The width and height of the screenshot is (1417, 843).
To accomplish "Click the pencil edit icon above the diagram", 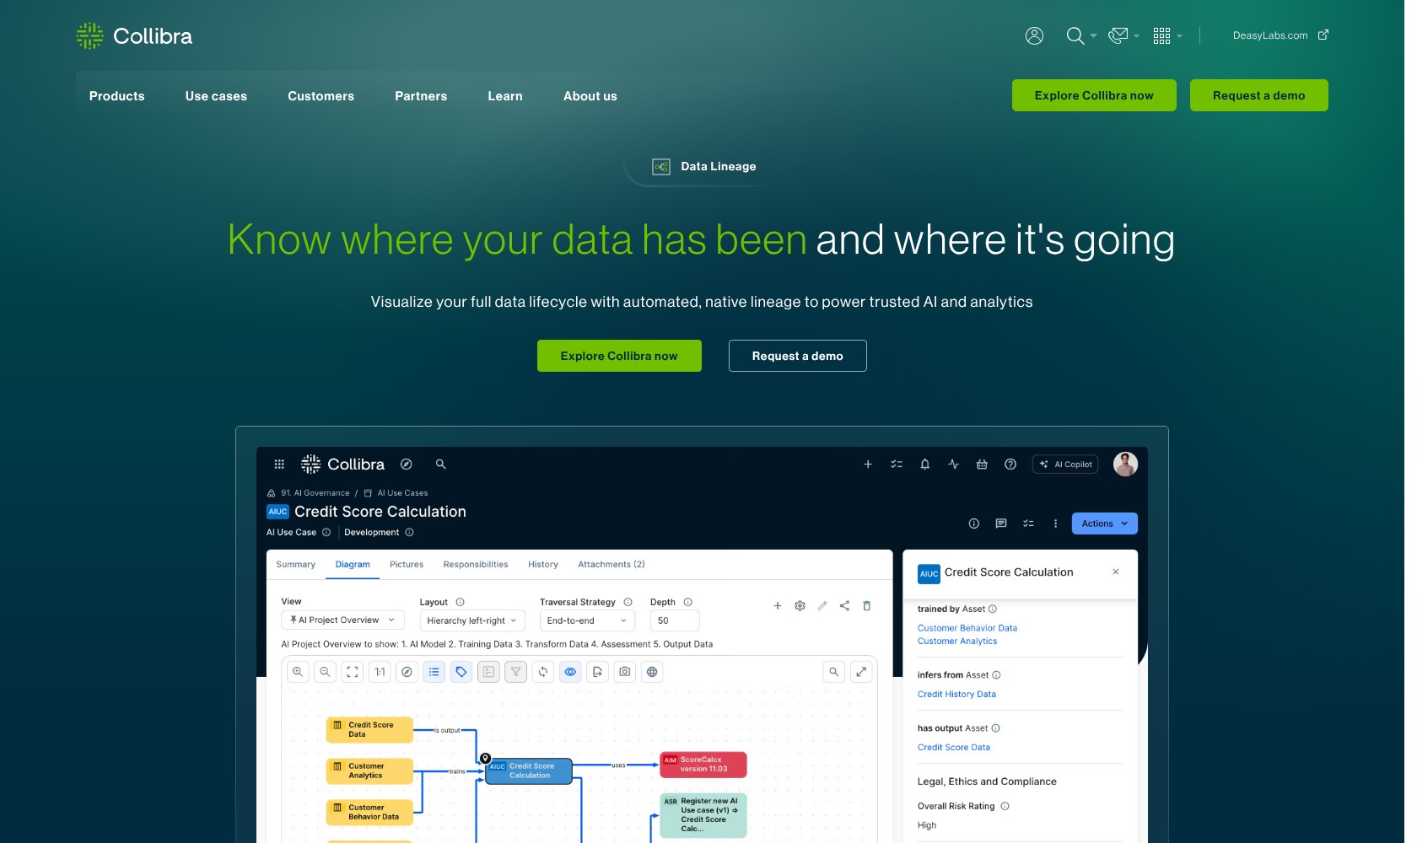I will pyautogui.click(x=822, y=605).
